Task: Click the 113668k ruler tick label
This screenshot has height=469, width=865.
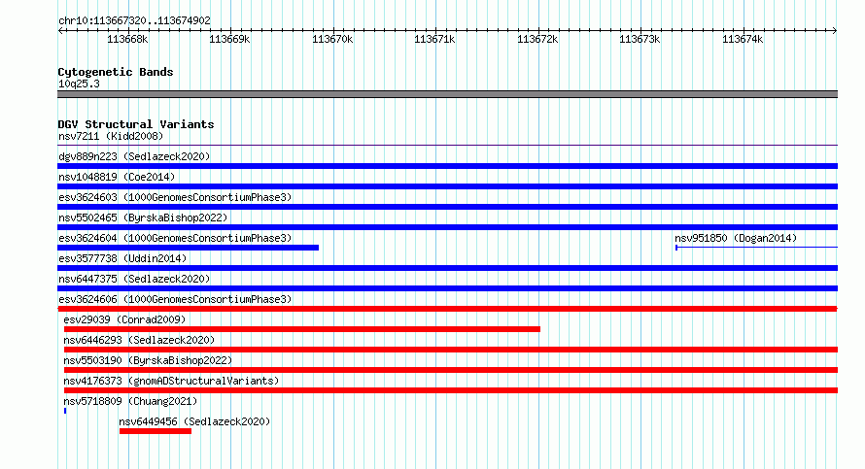Action: point(127,40)
